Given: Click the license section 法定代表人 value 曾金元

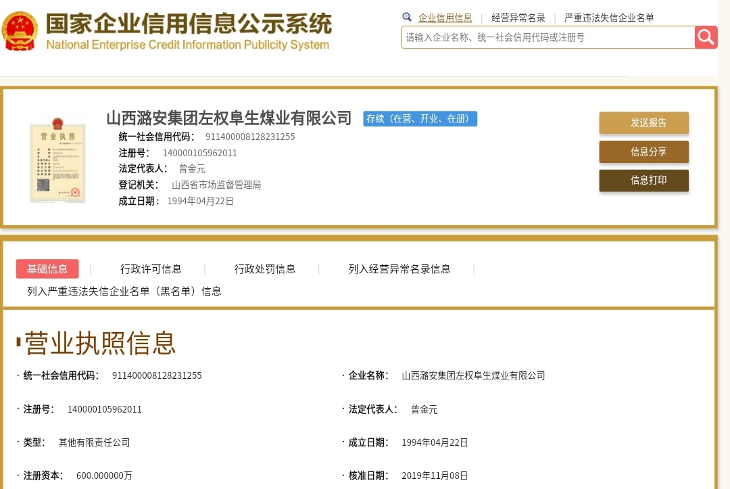Looking at the screenshot, I should (424, 409).
